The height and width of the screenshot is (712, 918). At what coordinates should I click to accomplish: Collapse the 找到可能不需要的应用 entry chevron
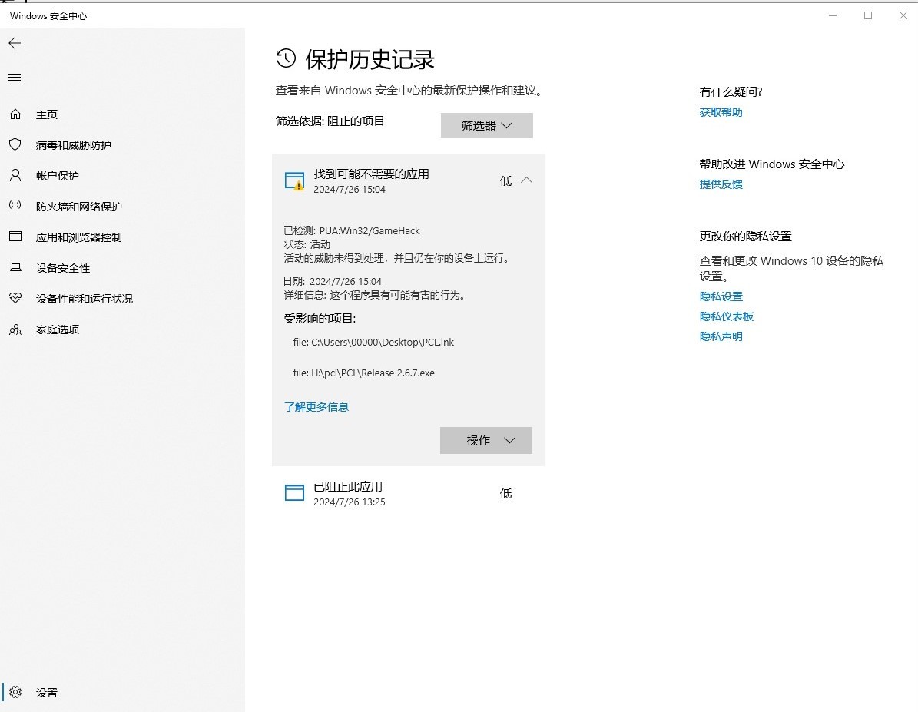pyautogui.click(x=526, y=180)
